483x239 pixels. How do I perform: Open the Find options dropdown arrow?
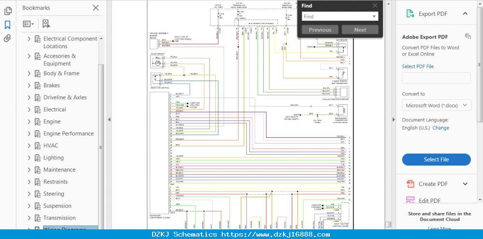374,16
